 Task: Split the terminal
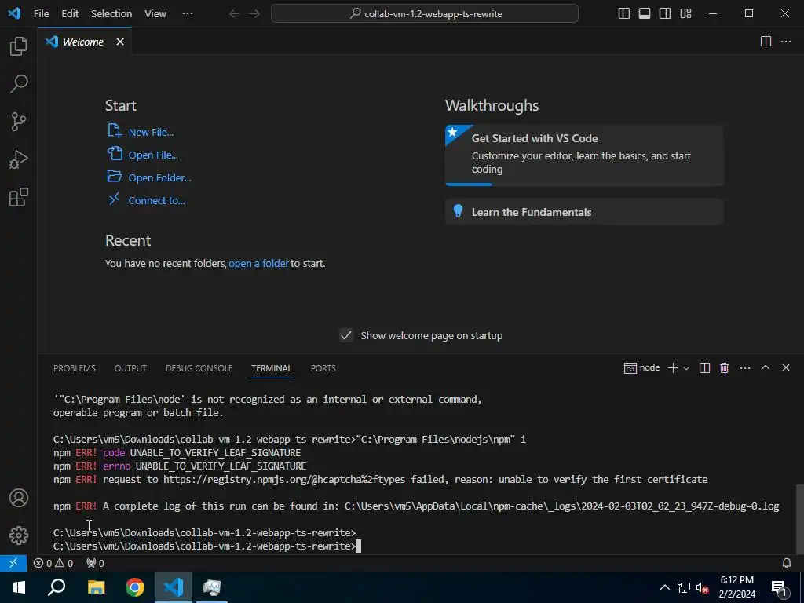(704, 367)
